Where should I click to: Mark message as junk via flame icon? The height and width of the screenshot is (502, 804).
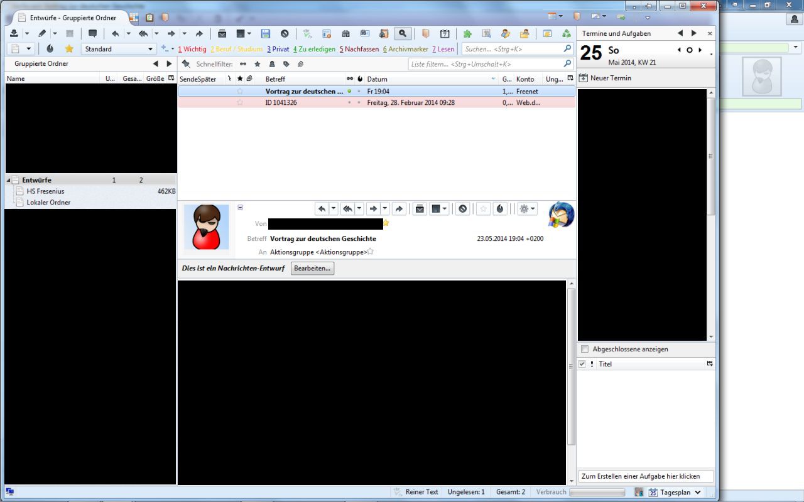[x=500, y=209]
